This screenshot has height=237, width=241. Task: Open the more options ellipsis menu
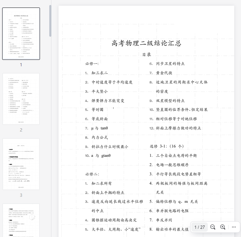point(234,227)
